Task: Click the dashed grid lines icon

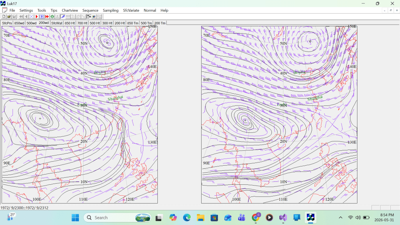Action: tap(68, 16)
